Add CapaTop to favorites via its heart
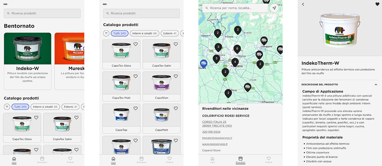 [x=135, y=108]
